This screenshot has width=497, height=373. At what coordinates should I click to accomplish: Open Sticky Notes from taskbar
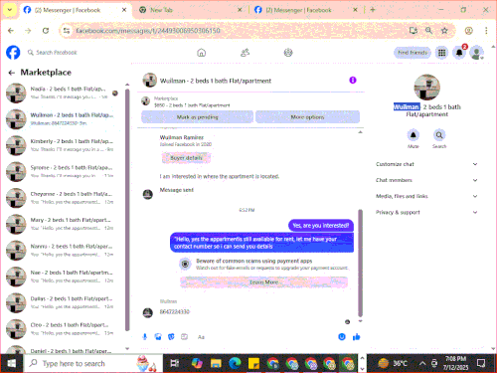click(x=253, y=363)
